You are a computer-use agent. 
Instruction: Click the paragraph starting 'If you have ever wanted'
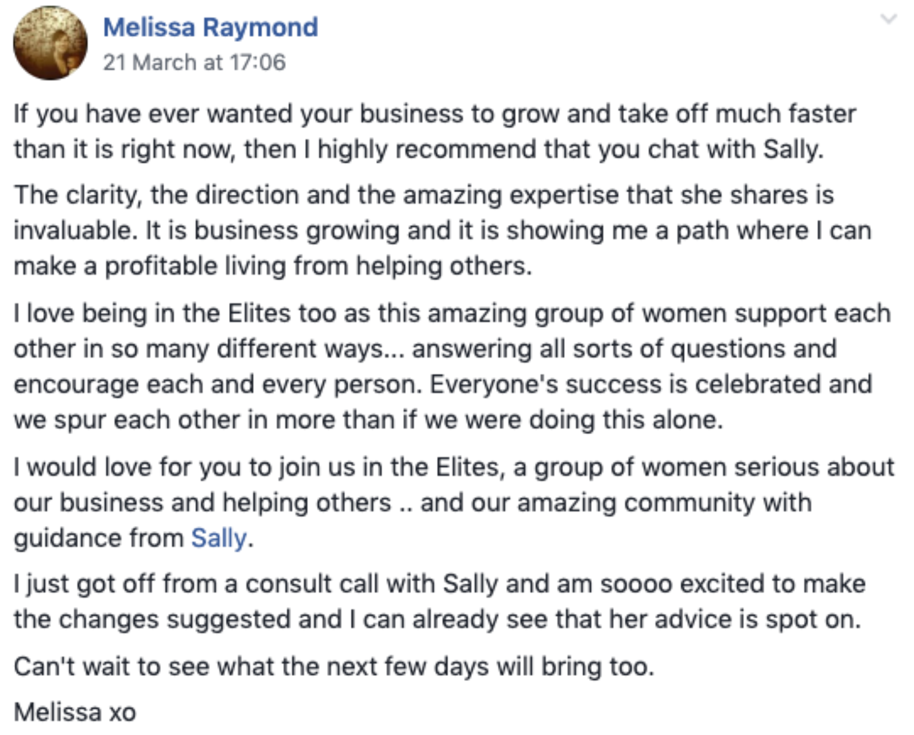pyautogui.click(x=435, y=131)
